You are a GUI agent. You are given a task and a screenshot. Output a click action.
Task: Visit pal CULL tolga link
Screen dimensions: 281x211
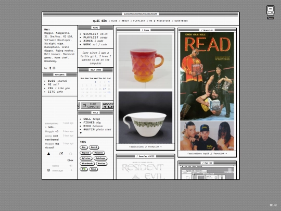point(92,119)
